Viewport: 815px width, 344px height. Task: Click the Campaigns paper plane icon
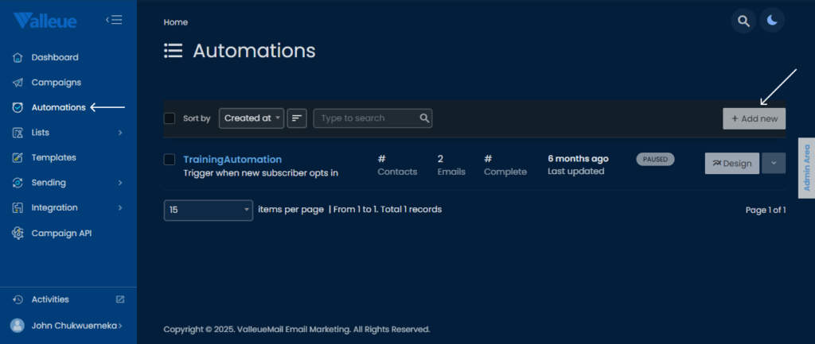coord(18,83)
